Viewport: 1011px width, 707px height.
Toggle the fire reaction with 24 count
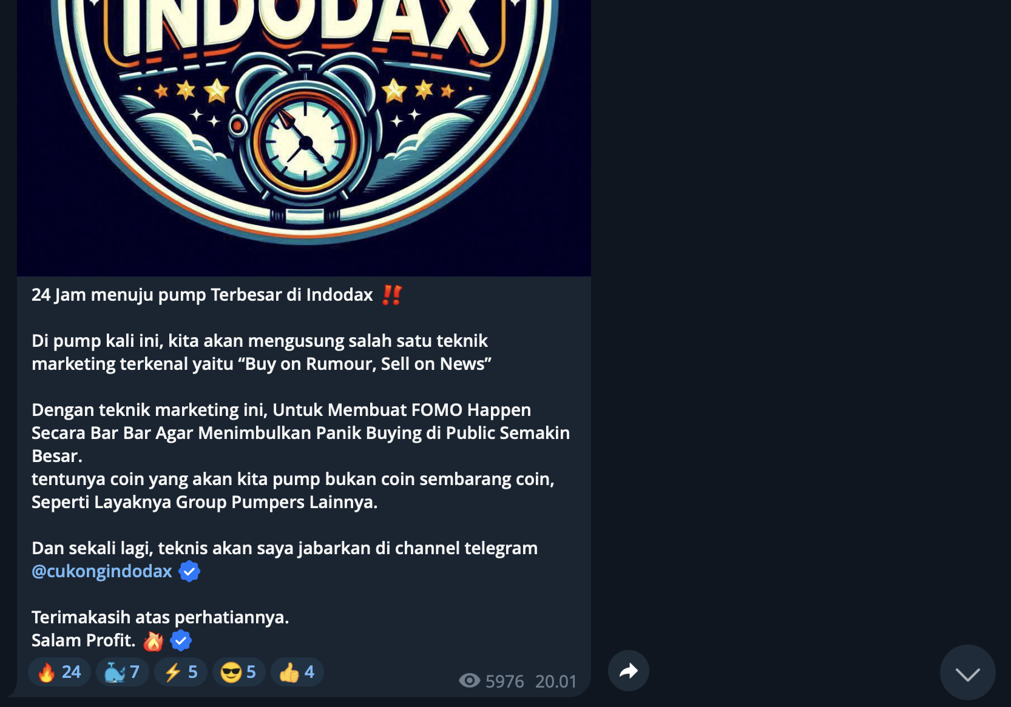point(59,672)
